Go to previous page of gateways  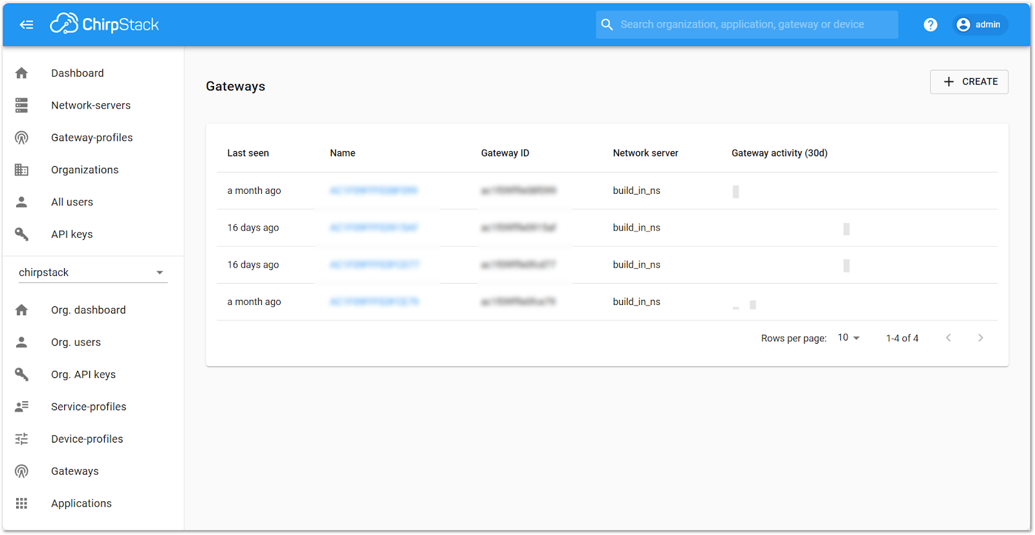coord(948,338)
